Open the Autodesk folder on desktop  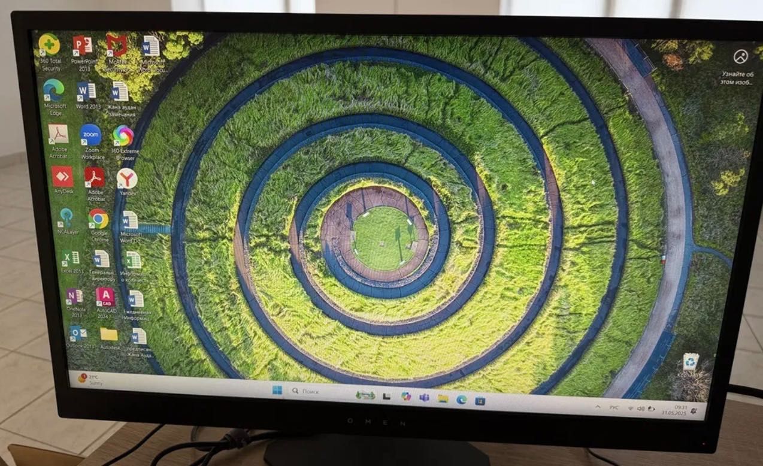[x=110, y=338]
